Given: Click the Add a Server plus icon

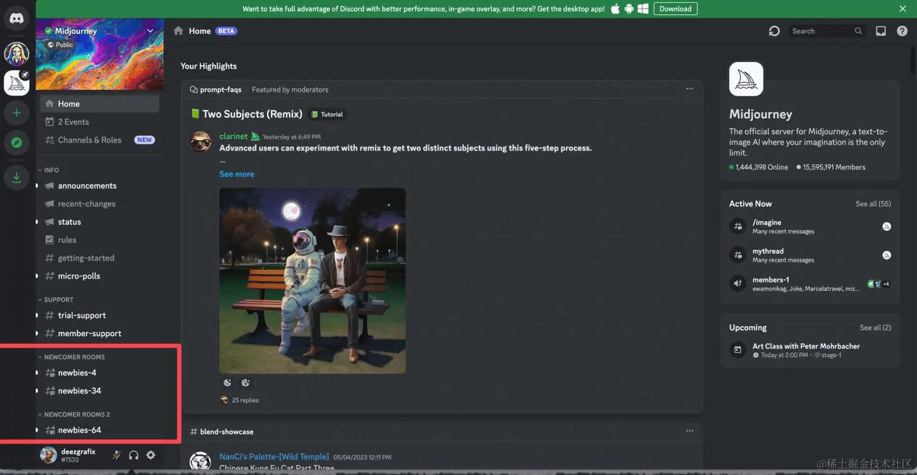Looking at the screenshot, I should (x=17, y=113).
